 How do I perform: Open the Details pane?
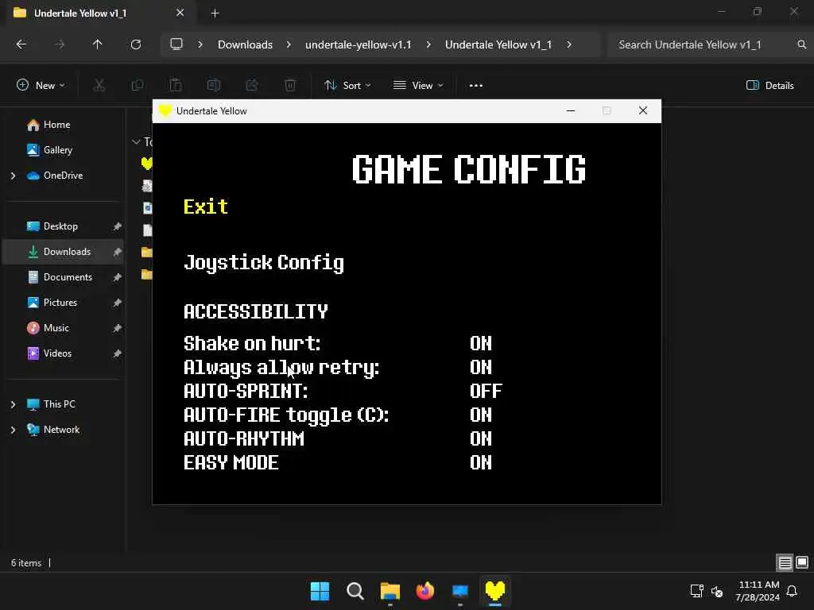(x=769, y=86)
